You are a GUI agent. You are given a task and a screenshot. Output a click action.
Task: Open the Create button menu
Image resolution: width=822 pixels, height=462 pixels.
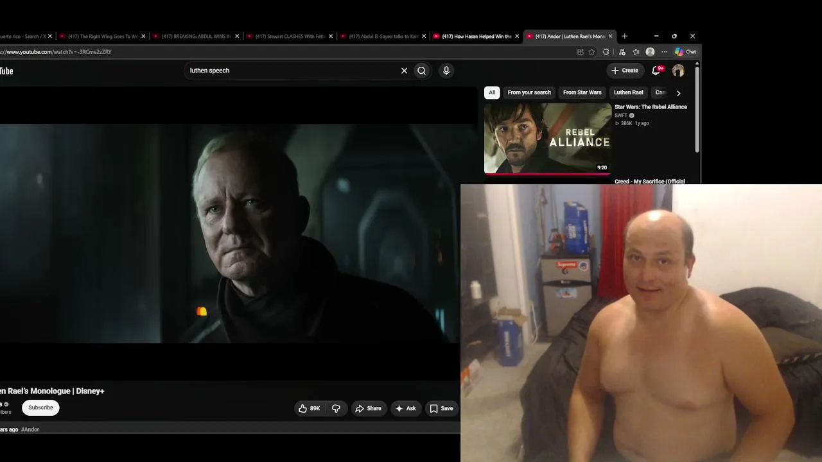(x=625, y=71)
